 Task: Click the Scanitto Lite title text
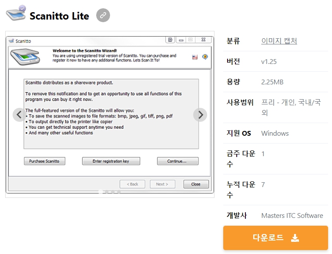coord(59,16)
